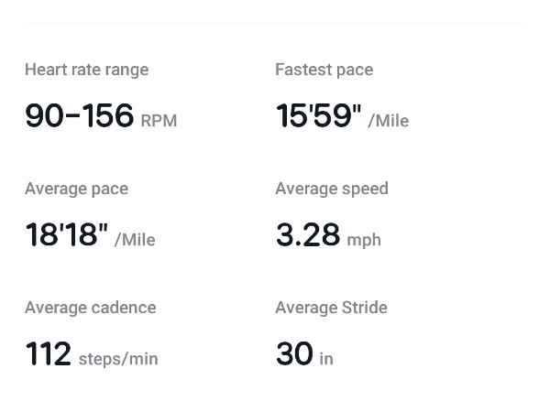Screen dimensions: 550x412
Task: Click the Average speed label
Action: (332, 189)
